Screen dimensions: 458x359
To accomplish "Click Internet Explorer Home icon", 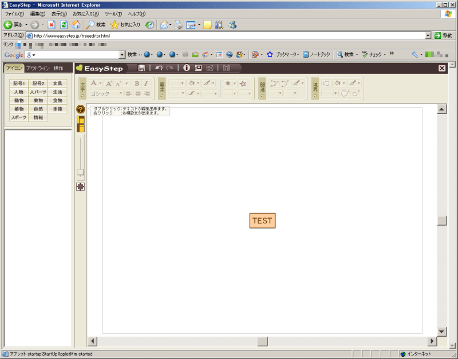I will pyautogui.click(x=76, y=25).
